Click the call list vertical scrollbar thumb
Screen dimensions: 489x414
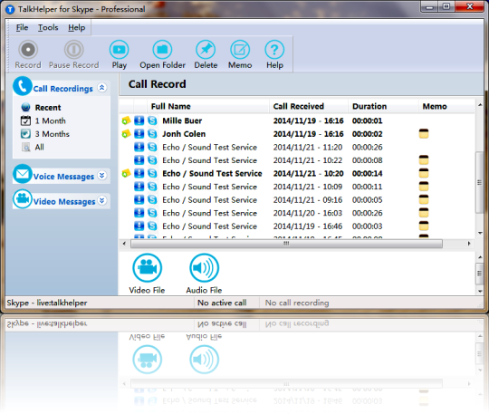(480, 182)
